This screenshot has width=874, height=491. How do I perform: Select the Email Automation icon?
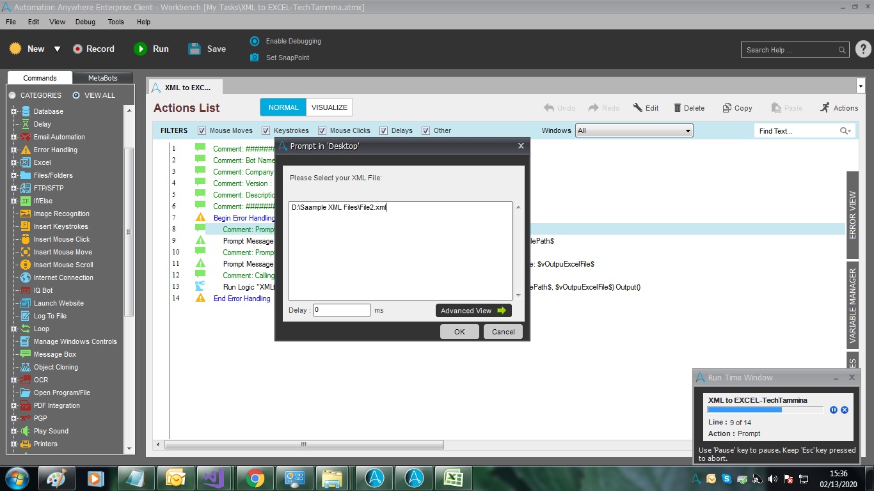26,137
